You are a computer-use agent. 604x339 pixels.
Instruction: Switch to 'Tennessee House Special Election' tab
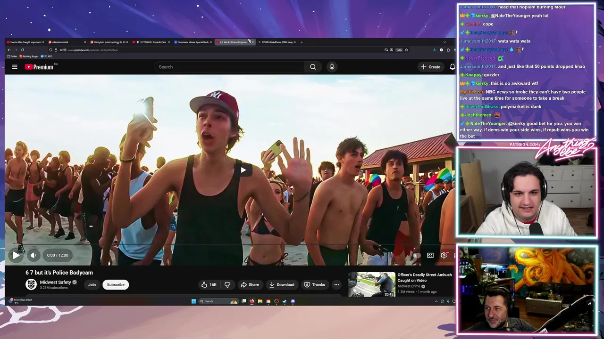193,42
